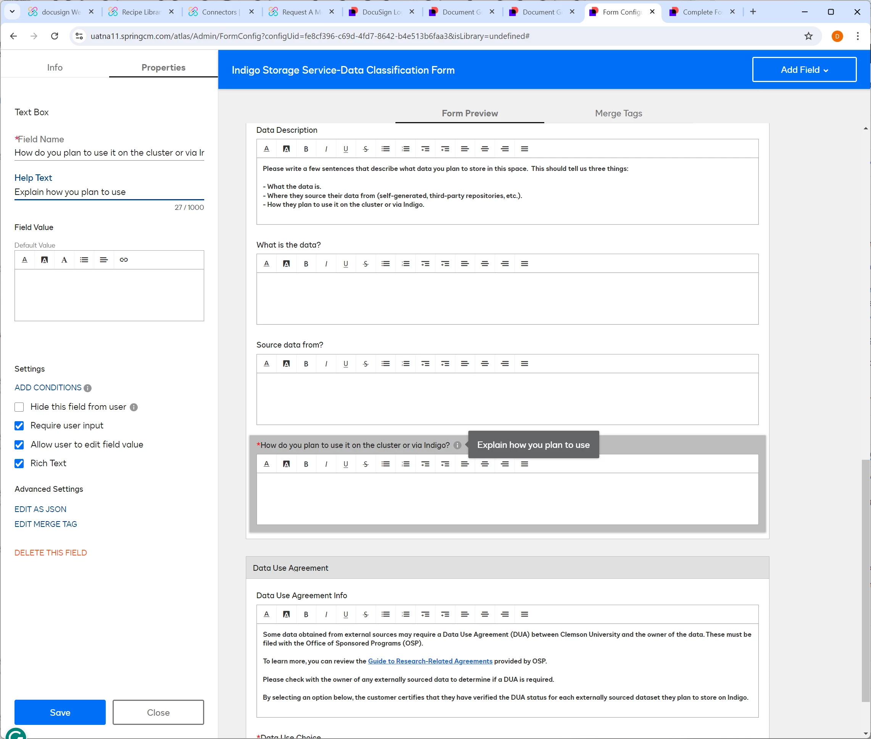
Task: Click the DELETE THIS FIELD link
Action: point(51,552)
